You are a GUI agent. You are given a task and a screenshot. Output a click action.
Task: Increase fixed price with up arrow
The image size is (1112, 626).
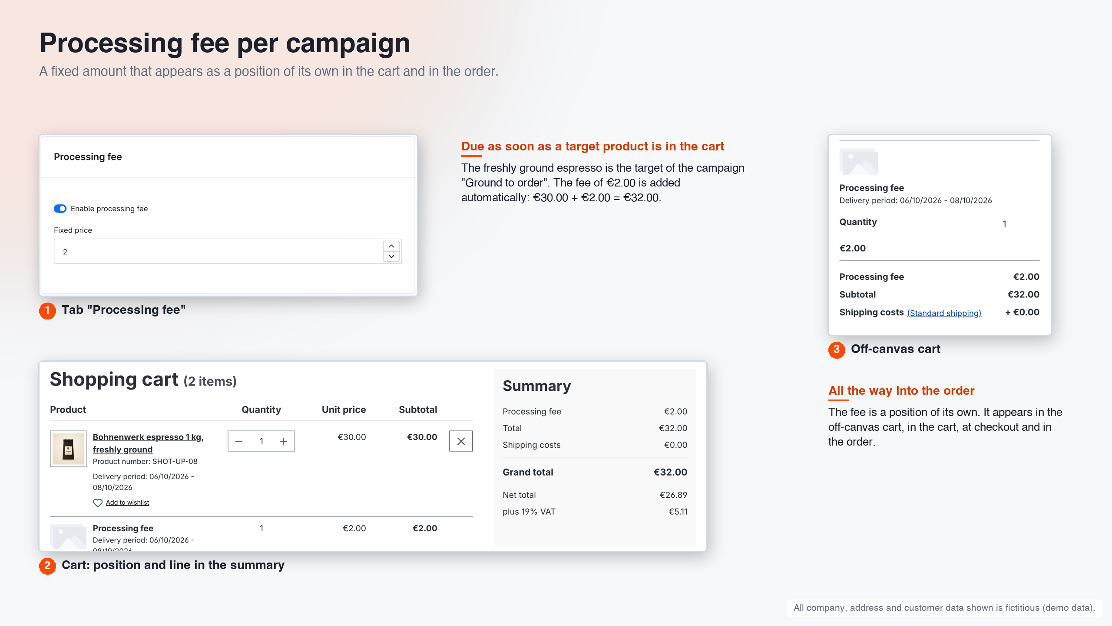pyautogui.click(x=391, y=246)
